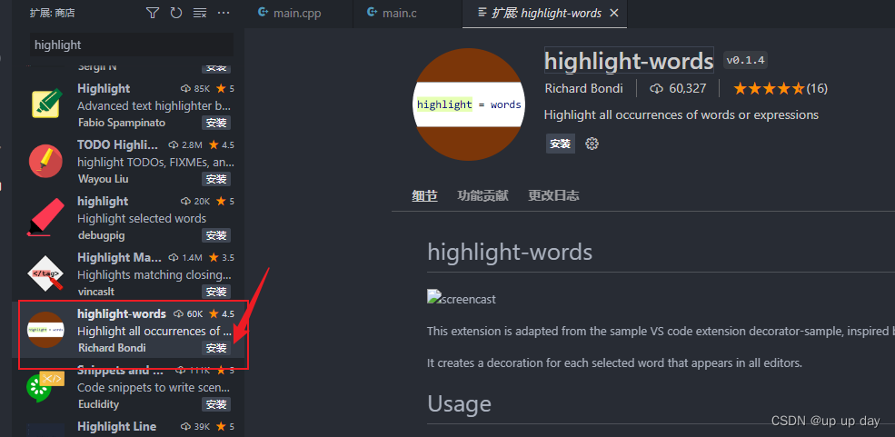895x437 pixels.
Task: Click the 扩展: 商店 panel title
Action: (x=53, y=13)
